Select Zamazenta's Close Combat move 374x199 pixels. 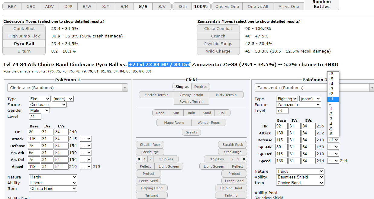coord(218,28)
